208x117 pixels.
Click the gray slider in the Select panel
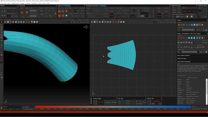pyautogui.click(x=188, y=30)
